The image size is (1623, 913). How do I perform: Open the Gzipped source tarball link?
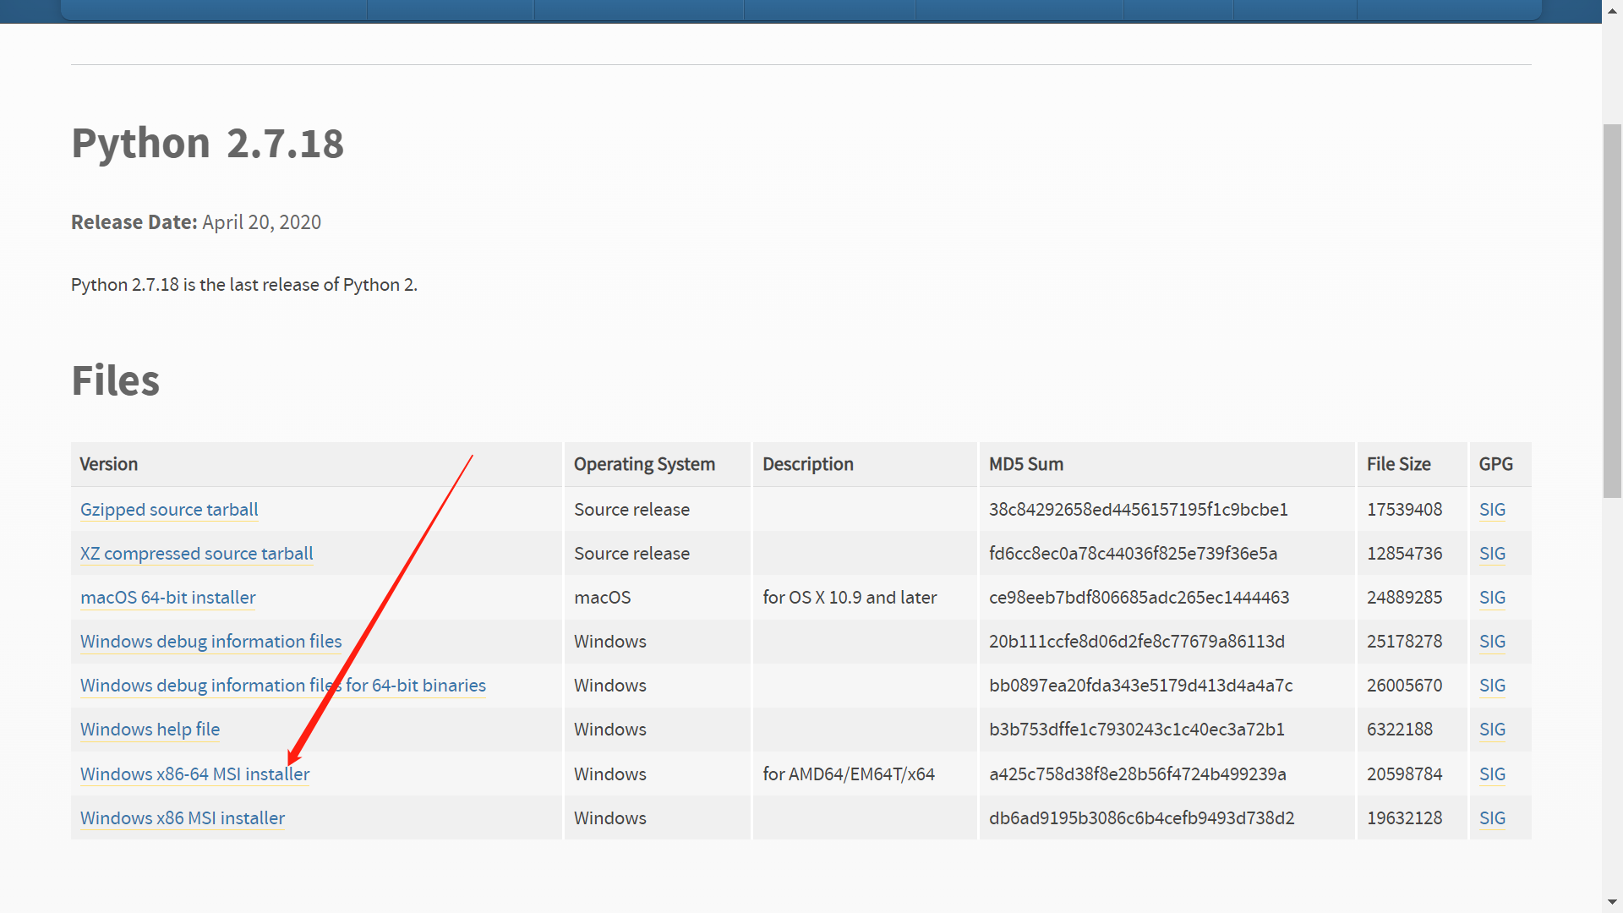pos(169,510)
